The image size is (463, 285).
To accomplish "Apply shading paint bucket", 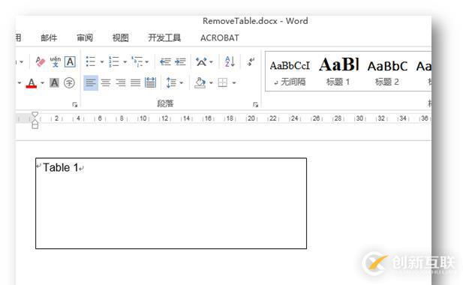I will [x=200, y=83].
